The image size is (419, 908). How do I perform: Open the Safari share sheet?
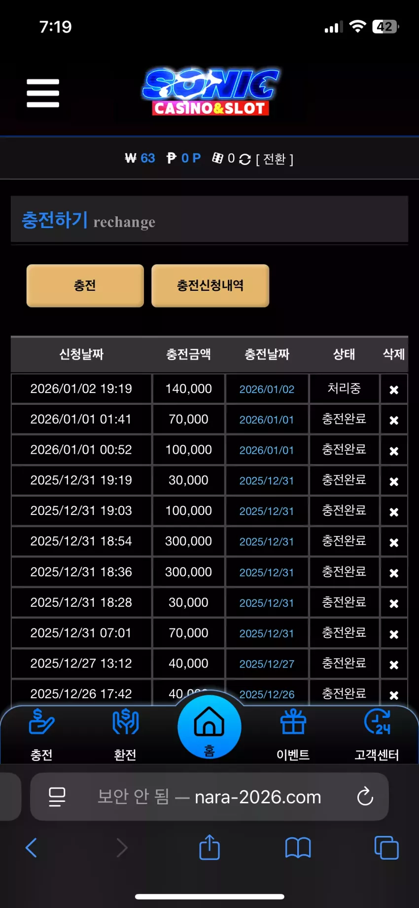click(x=209, y=847)
